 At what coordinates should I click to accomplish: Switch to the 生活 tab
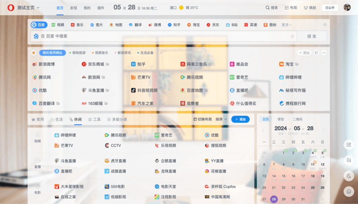click(x=57, y=119)
